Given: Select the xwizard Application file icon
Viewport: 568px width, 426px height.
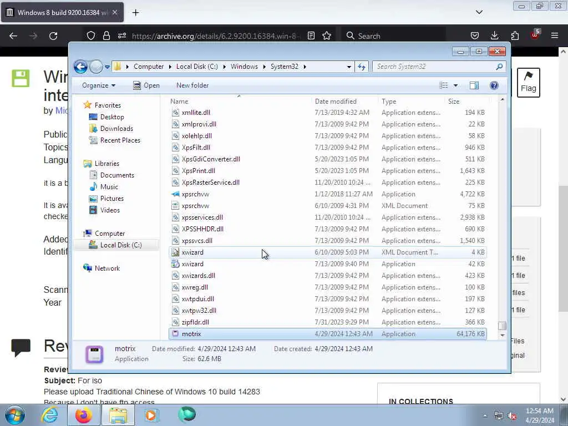Looking at the screenshot, I should pos(175,264).
